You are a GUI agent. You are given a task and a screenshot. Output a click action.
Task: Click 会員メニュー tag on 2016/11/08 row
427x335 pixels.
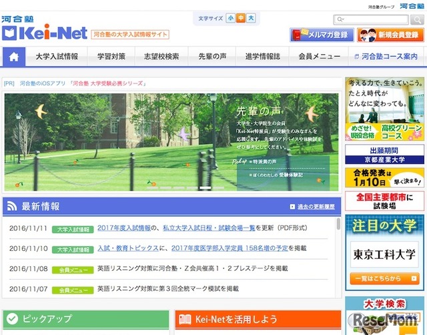click(x=73, y=270)
